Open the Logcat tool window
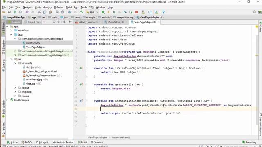 [x=42, y=143]
